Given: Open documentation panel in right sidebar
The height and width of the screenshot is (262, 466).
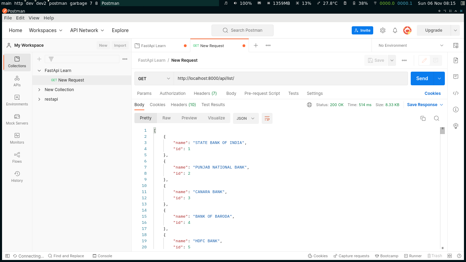Looking at the screenshot, I should tap(456, 60).
